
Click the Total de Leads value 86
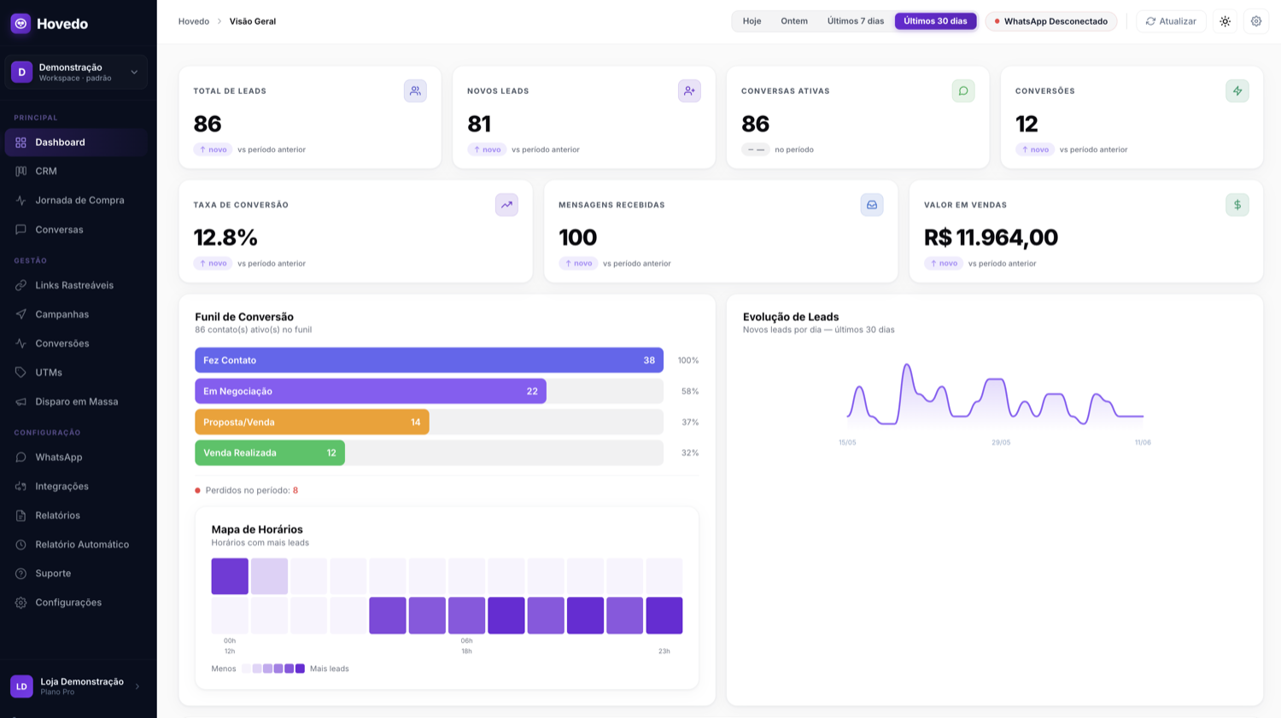[208, 124]
